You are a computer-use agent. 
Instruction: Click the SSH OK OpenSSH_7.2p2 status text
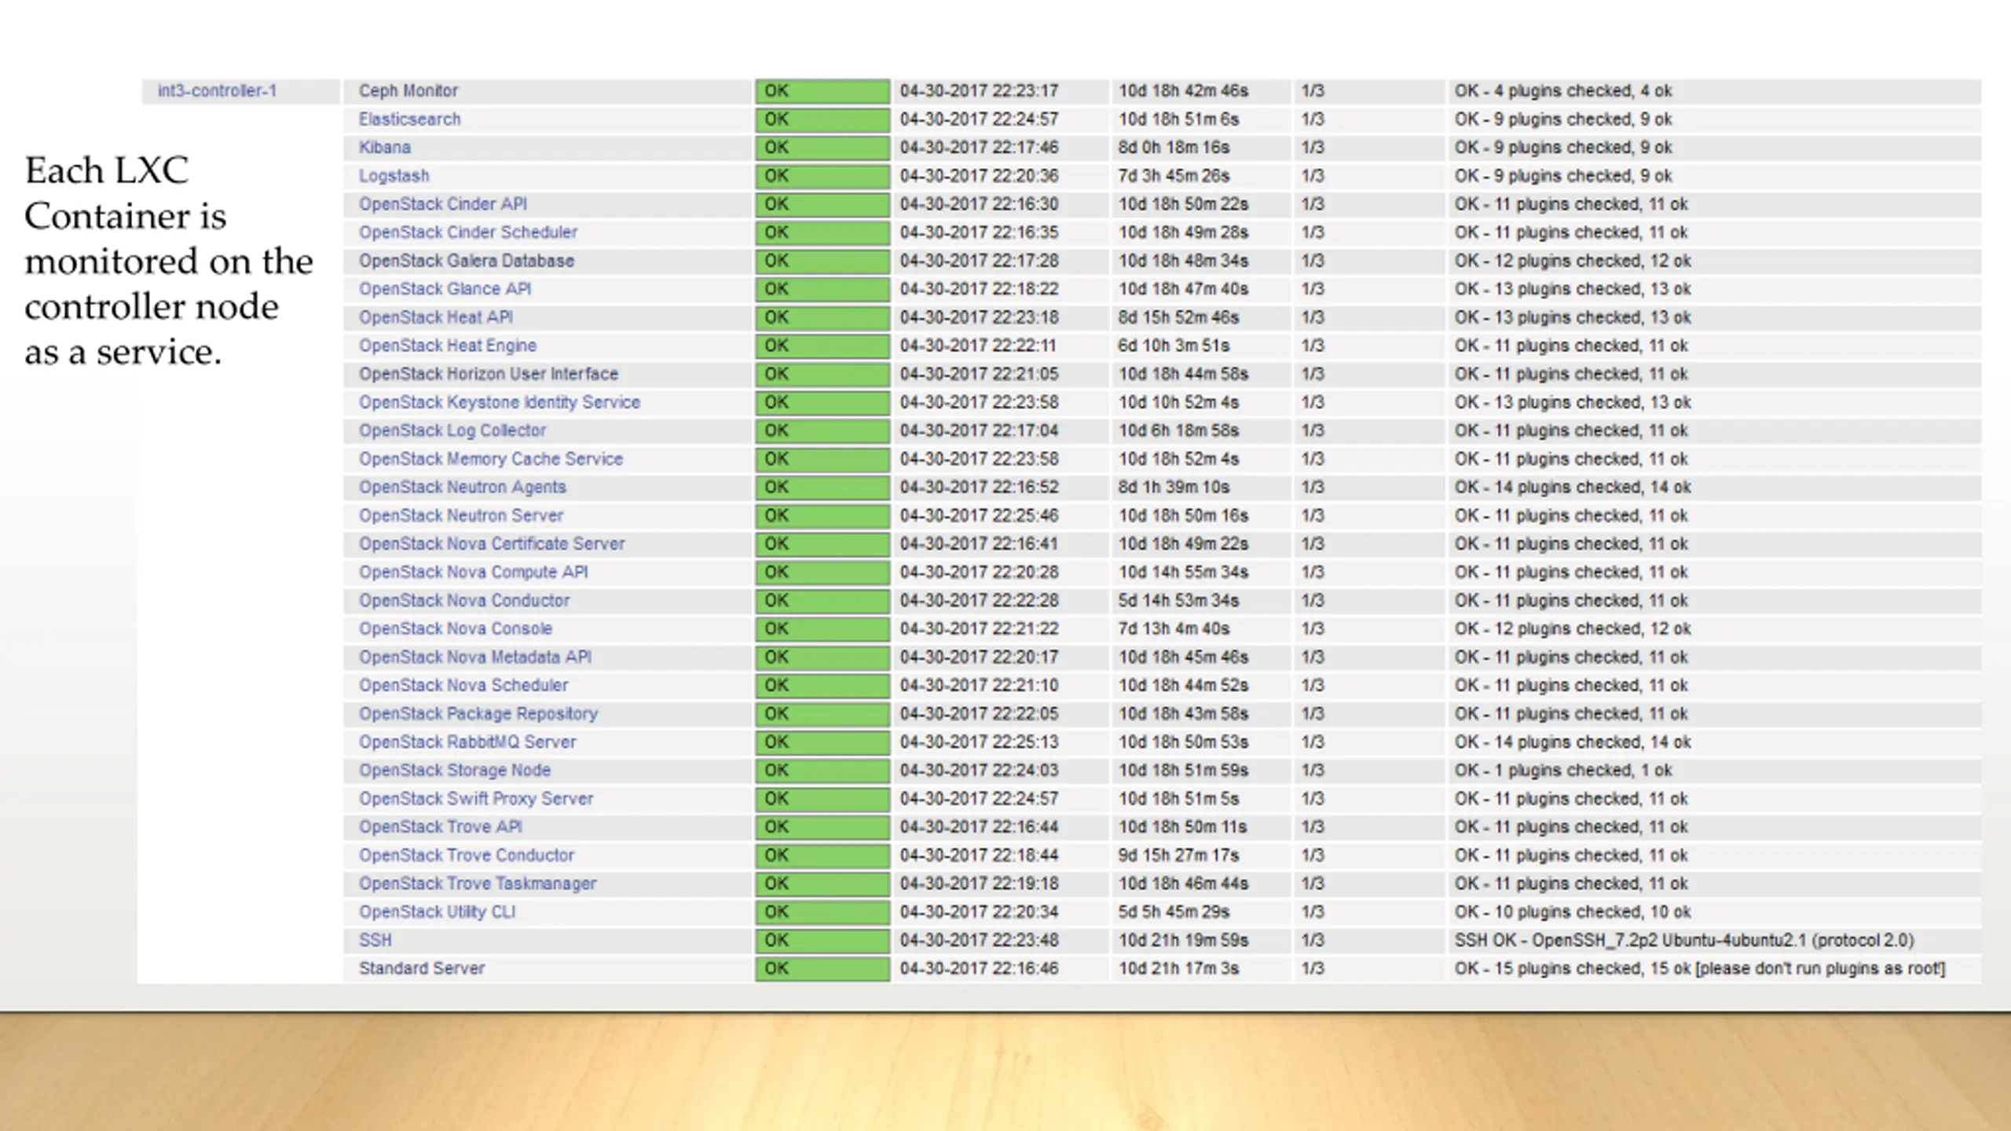click(1683, 940)
